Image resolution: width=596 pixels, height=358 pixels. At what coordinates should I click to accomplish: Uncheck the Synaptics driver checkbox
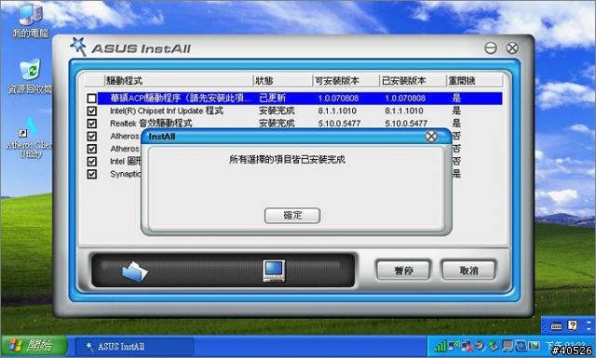91,174
